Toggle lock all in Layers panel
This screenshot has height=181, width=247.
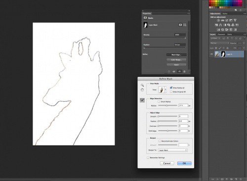tap(228, 48)
